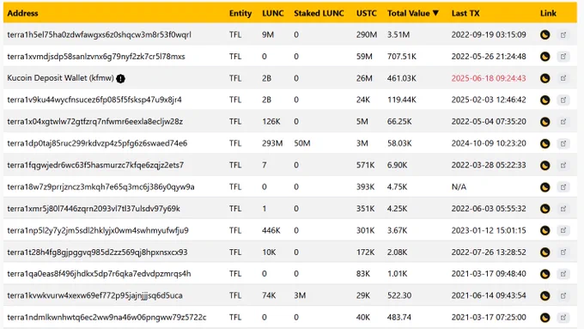Open external link icon for terra1np5l2y7y2jm5 row
This screenshot has width=584, height=329.
(563, 230)
